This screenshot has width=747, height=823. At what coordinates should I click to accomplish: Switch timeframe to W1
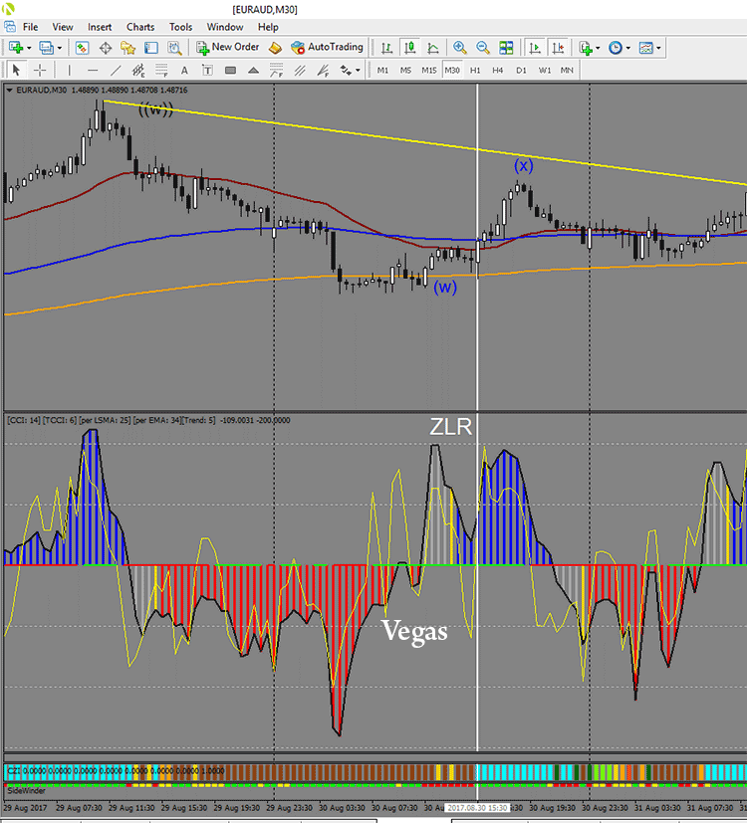(545, 70)
